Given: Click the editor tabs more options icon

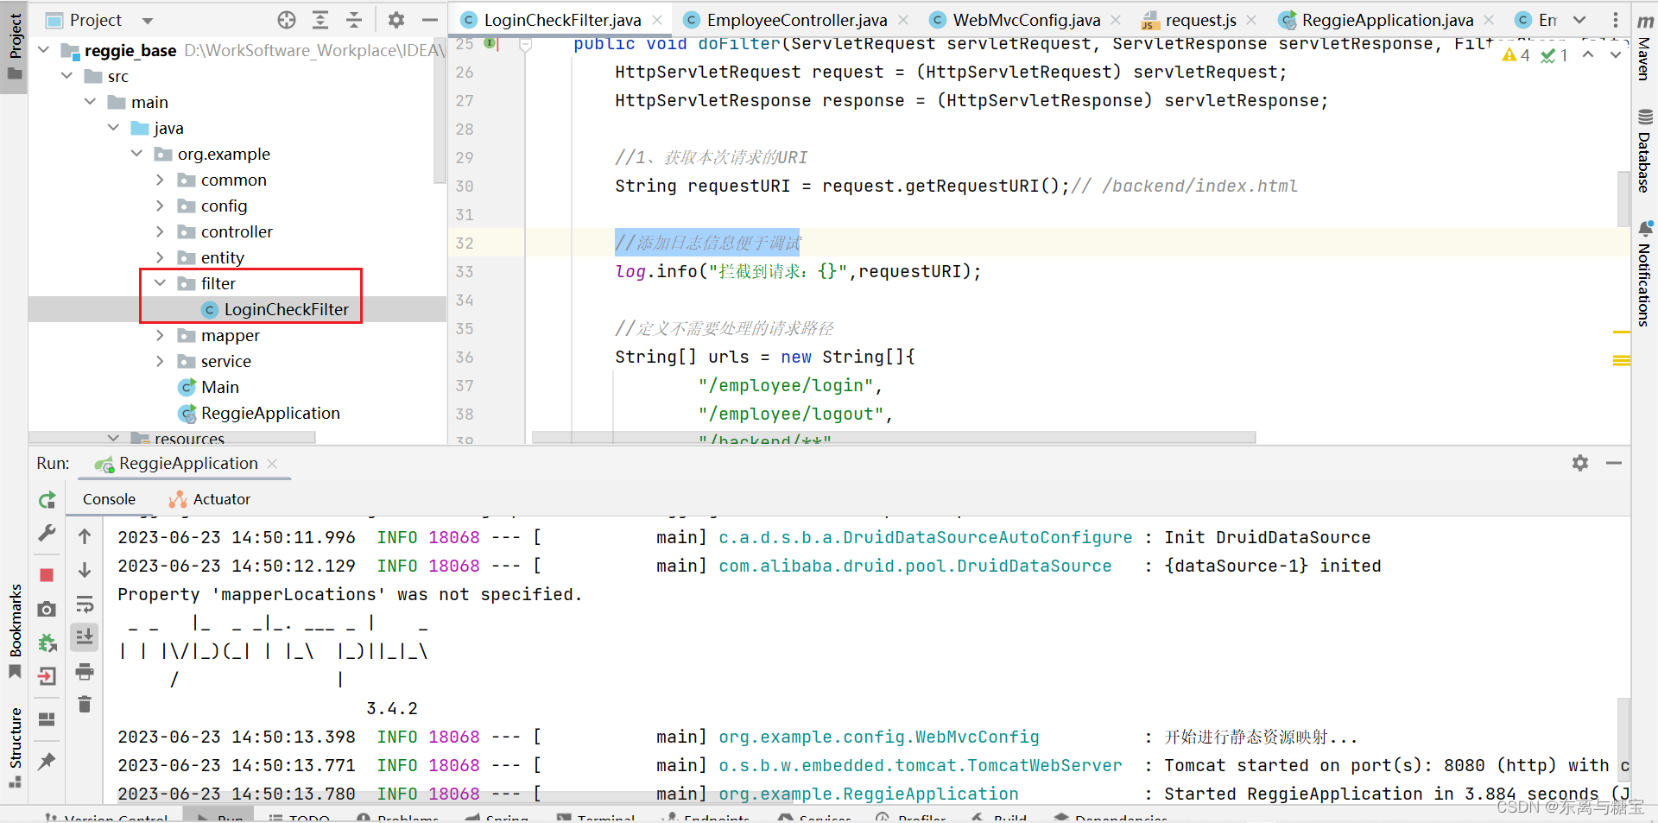Looking at the screenshot, I should pyautogui.click(x=1616, y=20).
